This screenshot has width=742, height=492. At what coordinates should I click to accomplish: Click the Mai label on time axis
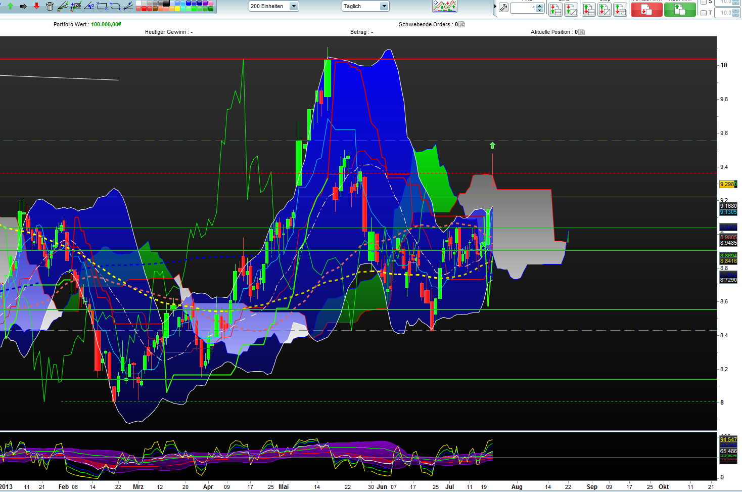(x=284, y=487)
